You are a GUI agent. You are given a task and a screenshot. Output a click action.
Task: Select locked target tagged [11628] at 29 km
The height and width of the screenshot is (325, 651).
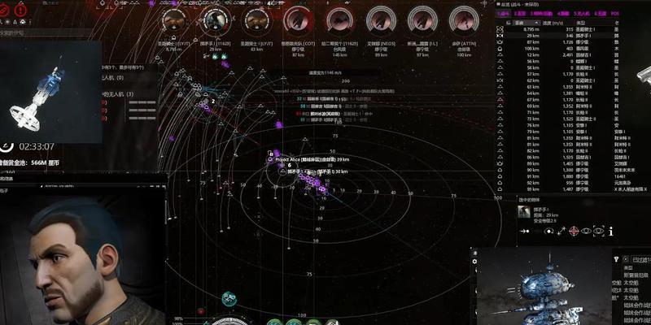216,19
